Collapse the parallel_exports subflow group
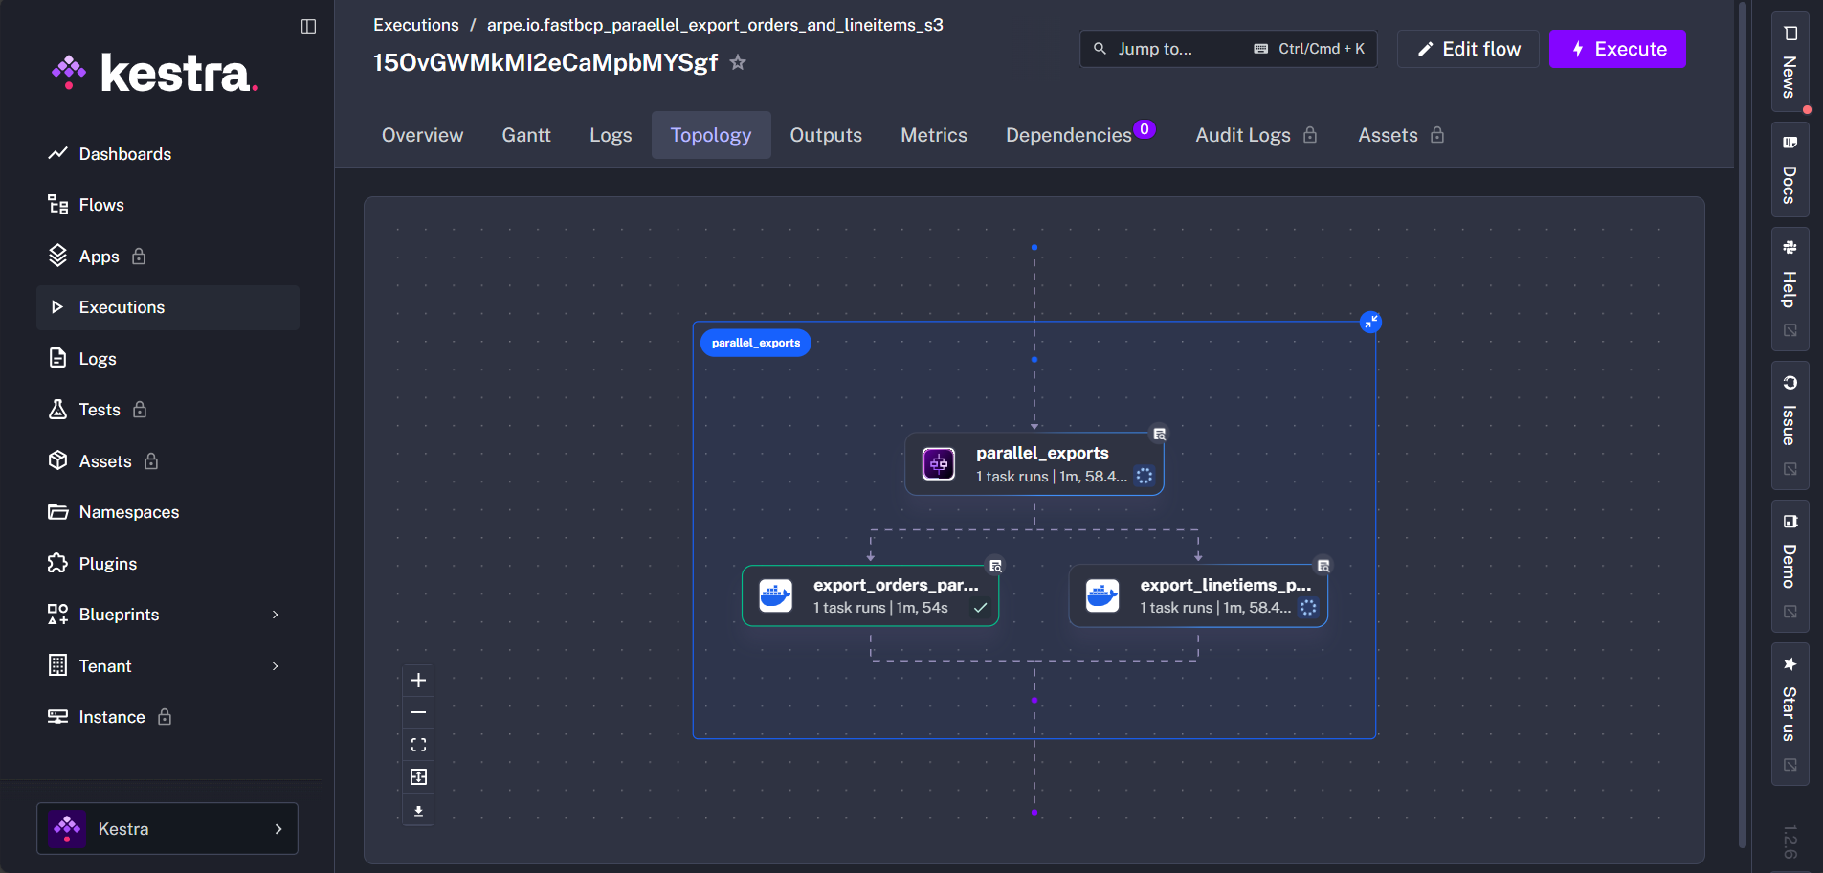The image size is (1823, 873). tap(1371, 322)
